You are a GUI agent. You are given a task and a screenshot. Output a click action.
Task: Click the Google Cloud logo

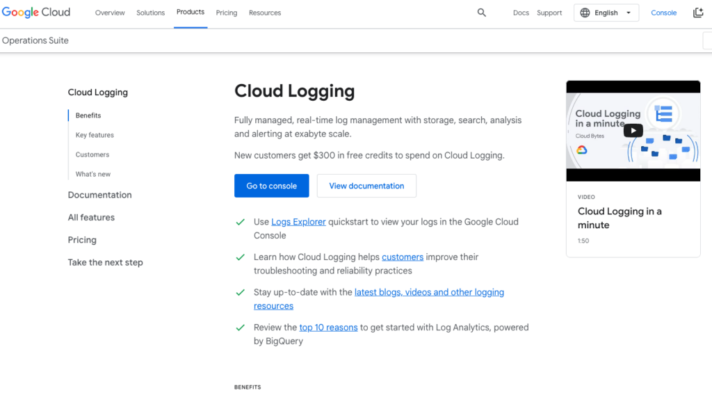pos(36,13)
